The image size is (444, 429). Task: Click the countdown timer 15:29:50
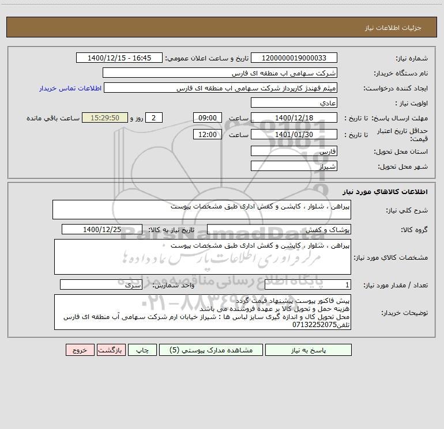pos(105,117)
